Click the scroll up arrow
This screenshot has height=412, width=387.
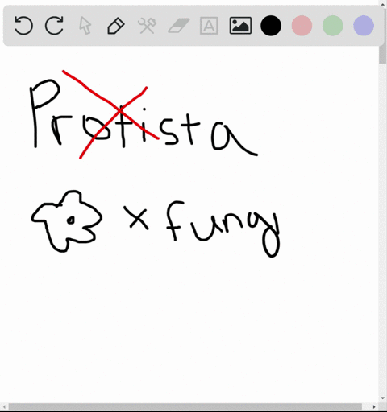(x=382, y=4)
